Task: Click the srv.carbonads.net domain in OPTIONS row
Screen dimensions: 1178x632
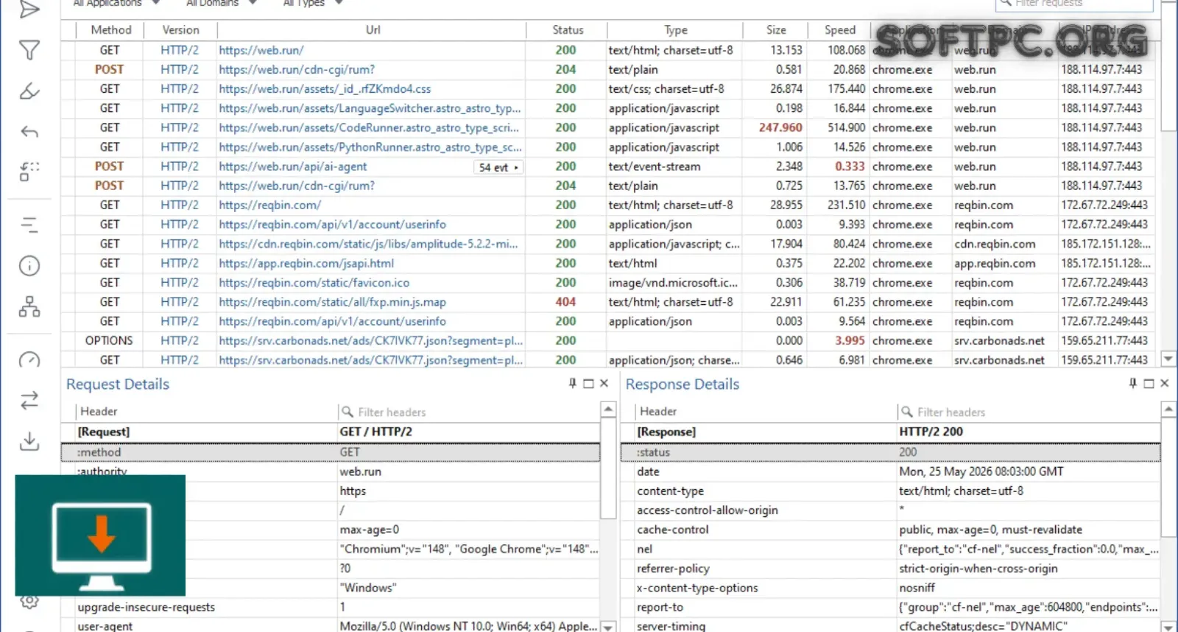Action: tap(999, 341)
